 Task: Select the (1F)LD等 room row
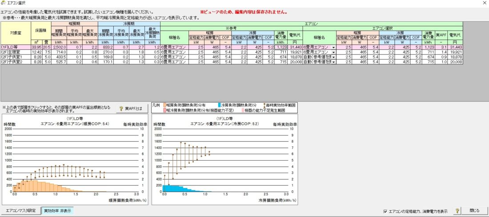232,47
